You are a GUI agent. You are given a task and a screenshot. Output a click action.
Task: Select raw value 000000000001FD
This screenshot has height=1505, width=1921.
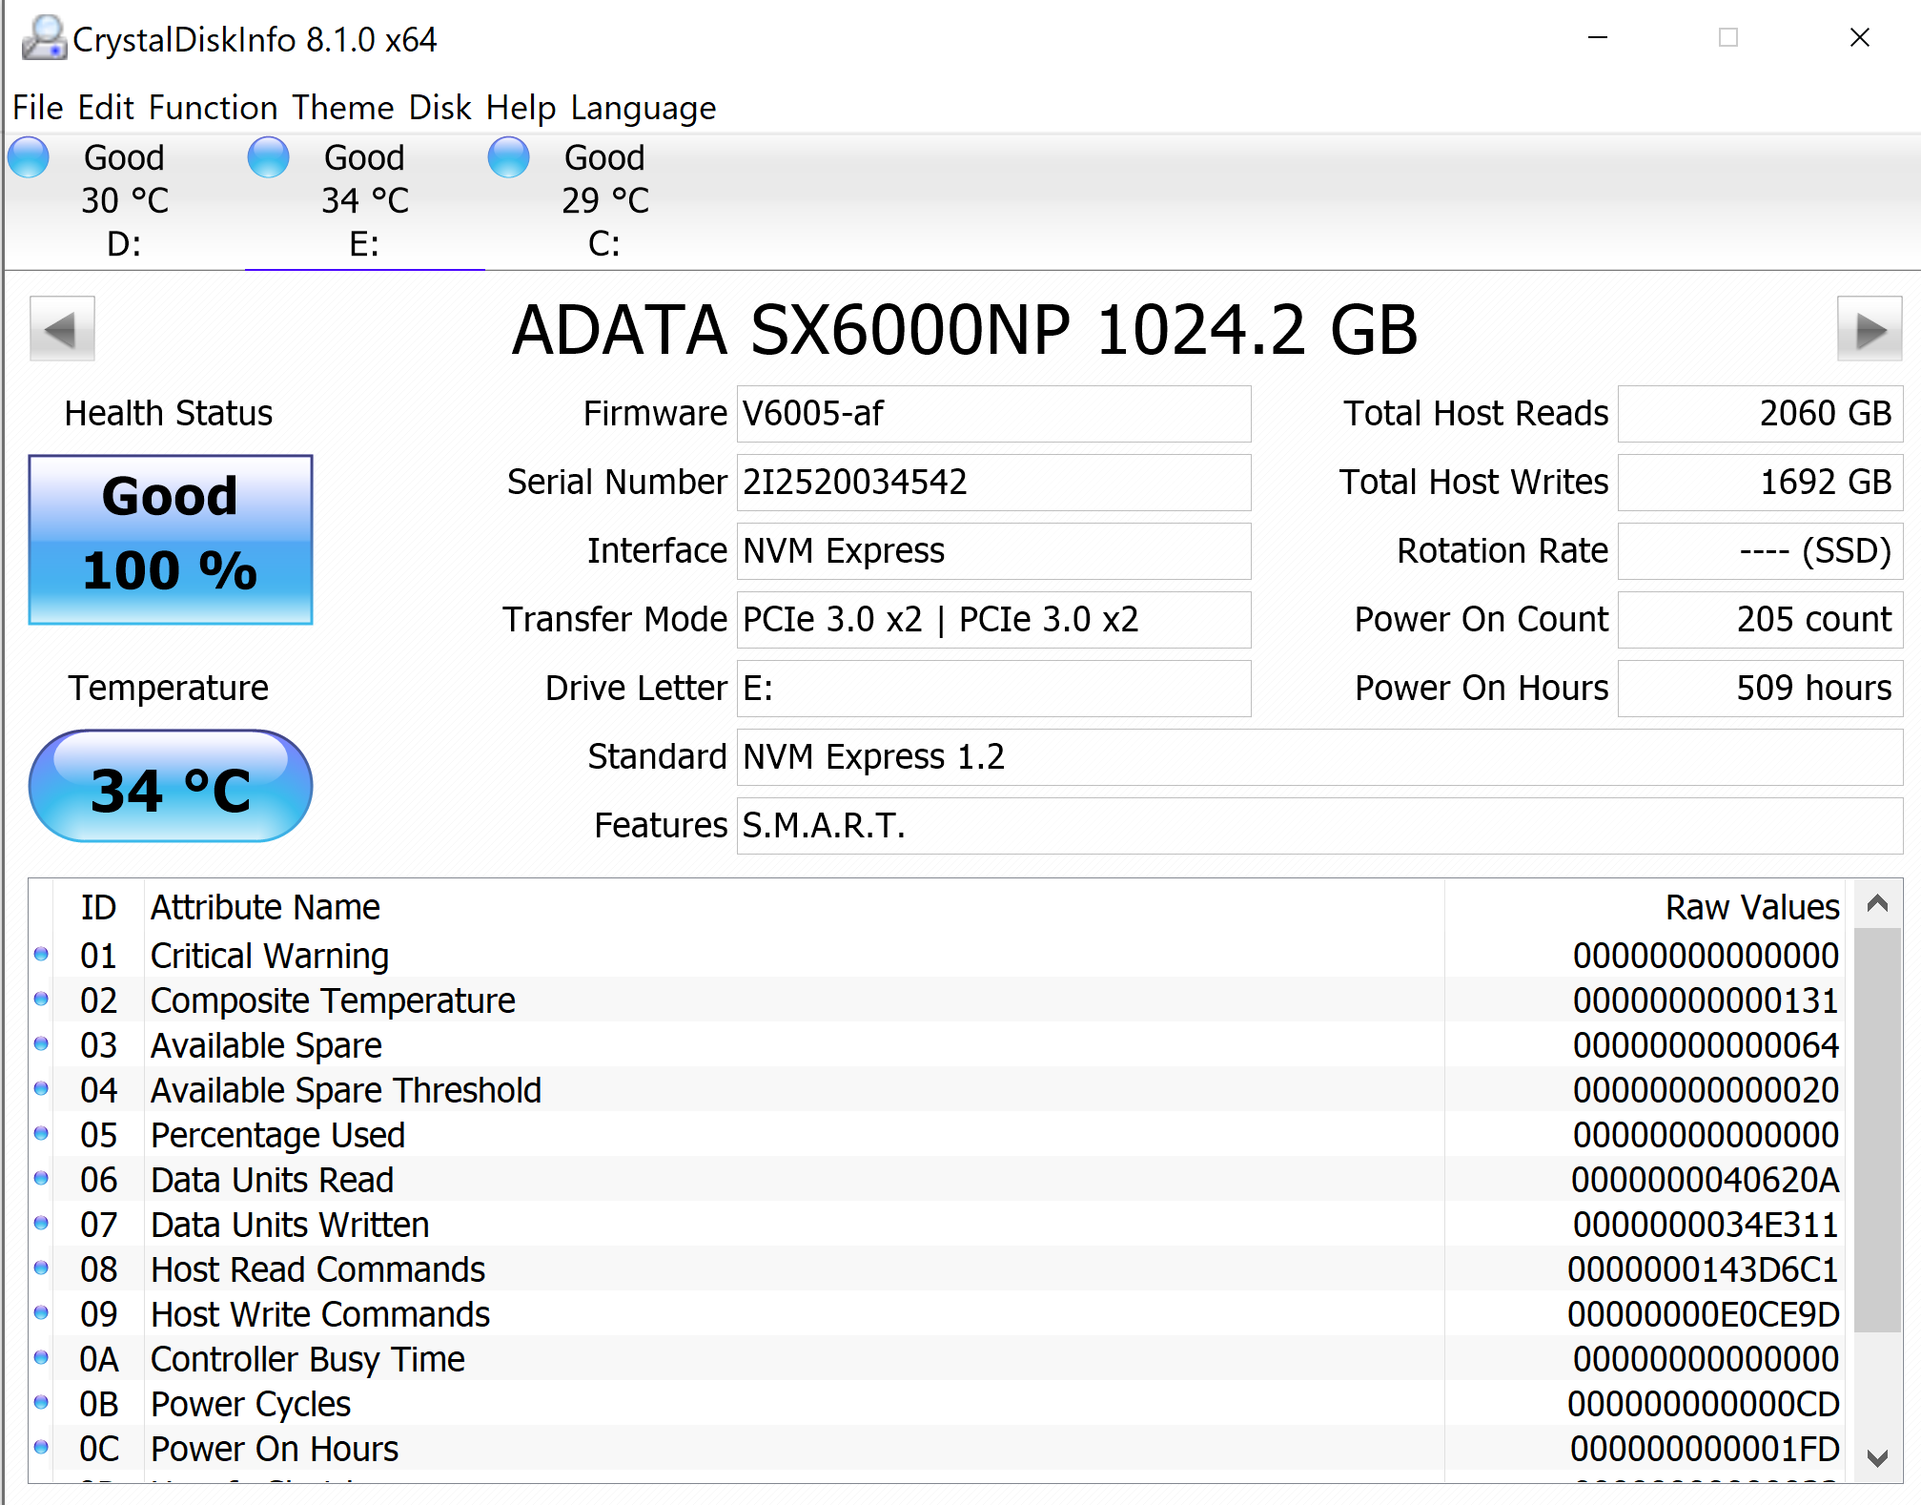(x=1705, y=1449)
